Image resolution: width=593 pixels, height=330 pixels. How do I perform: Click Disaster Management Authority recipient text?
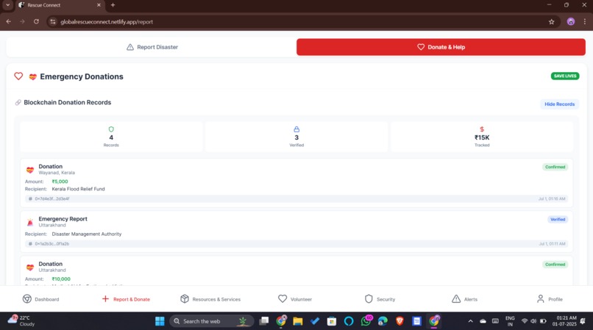point(87,234)
